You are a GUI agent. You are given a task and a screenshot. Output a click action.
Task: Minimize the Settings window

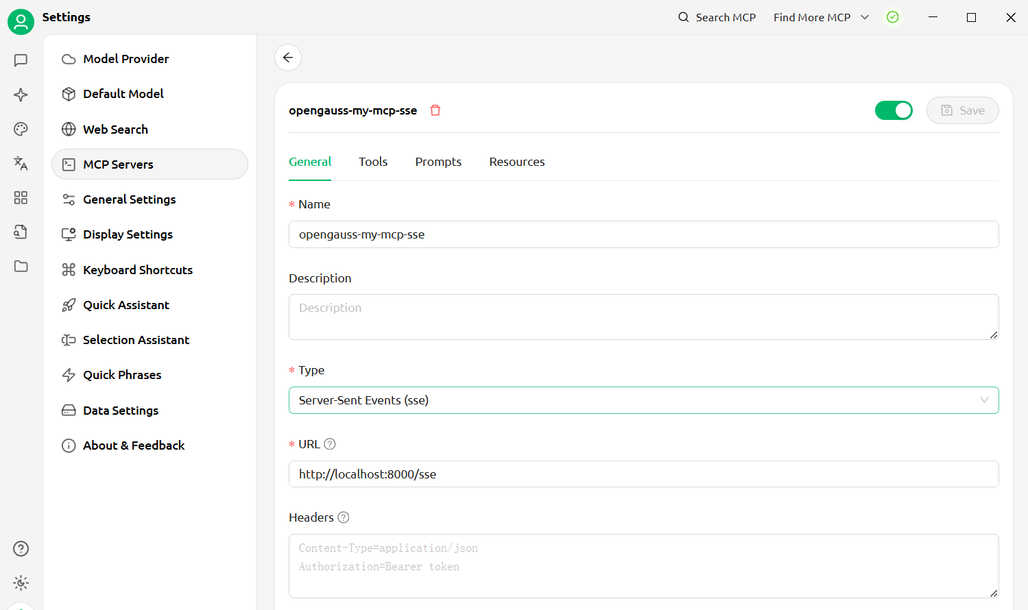[x=933, y=17]
